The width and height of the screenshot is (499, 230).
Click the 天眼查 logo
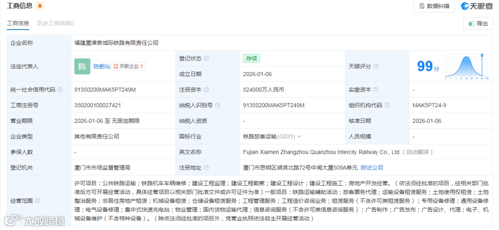[477, 6]
